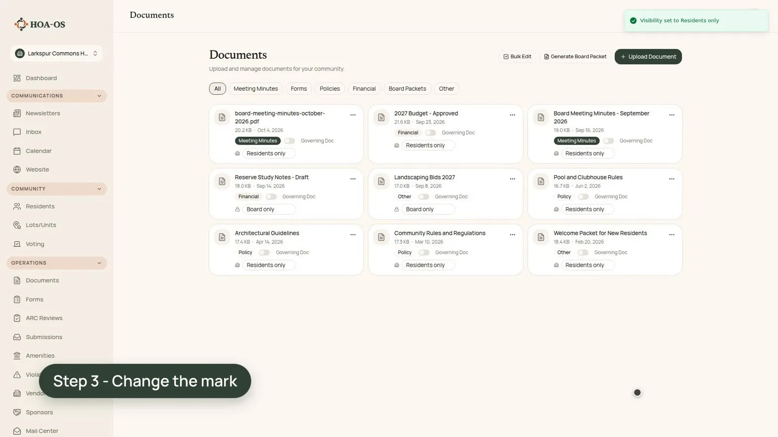
Task: Select the Policies filter tab
Action: coord(330,89)
